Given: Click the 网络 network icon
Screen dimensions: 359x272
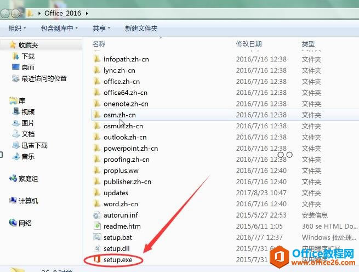Looking at the screenshot, I should point(13,223).
